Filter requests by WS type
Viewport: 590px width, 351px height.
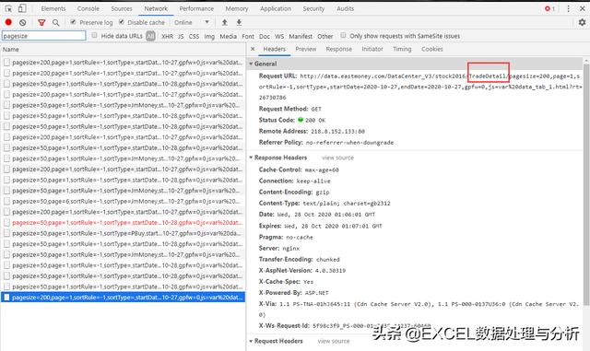[x=279, y=36]
